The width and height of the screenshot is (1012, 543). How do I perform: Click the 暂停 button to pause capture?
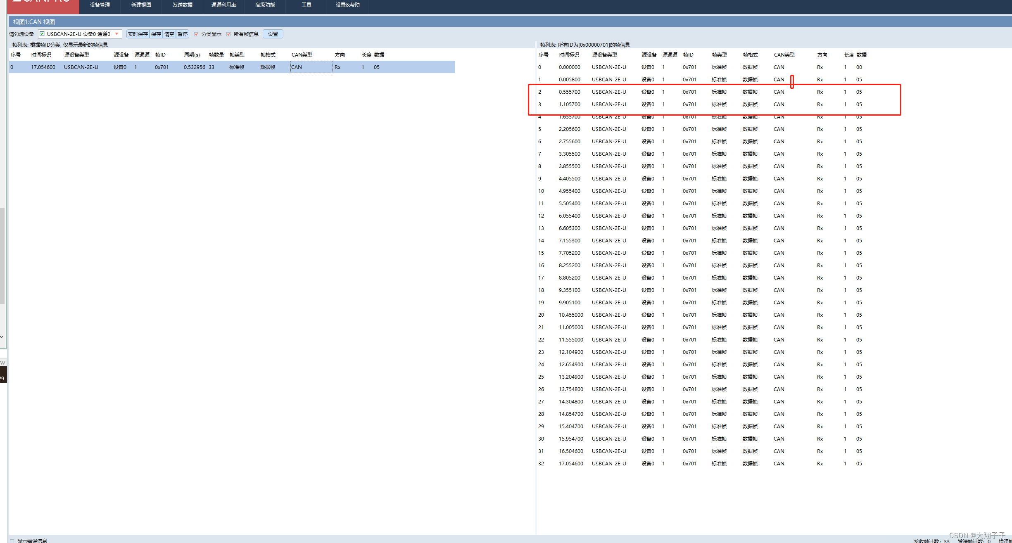[x=183, y=34]
